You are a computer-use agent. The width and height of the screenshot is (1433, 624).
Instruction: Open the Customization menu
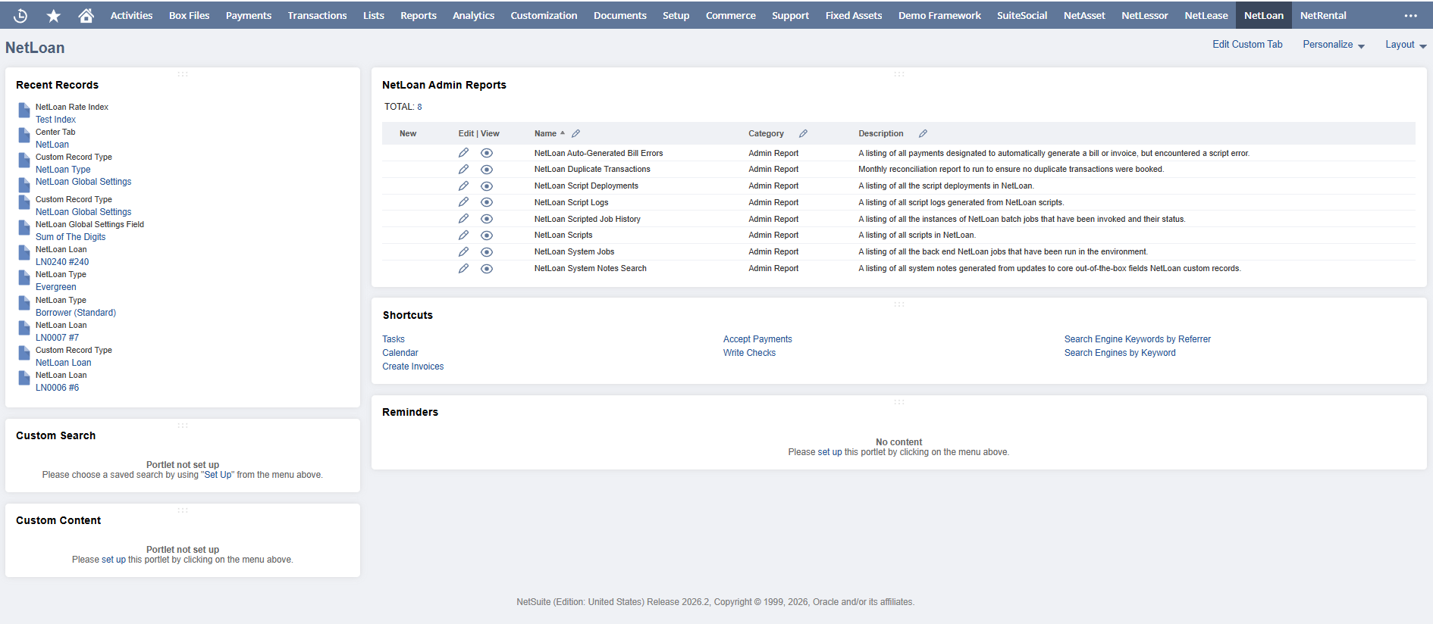click(x=544, y=15)
